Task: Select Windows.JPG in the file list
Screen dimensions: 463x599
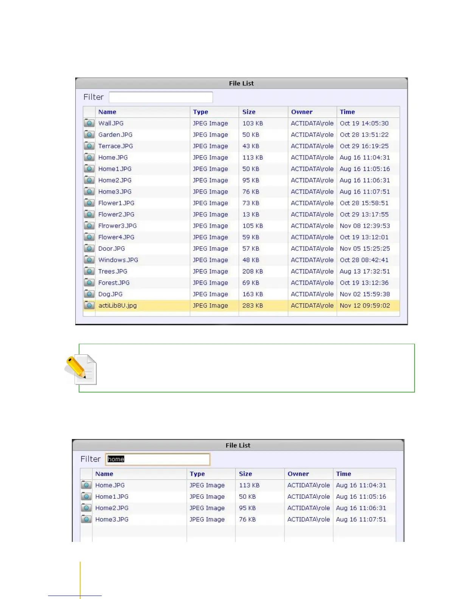Action: 118,260
